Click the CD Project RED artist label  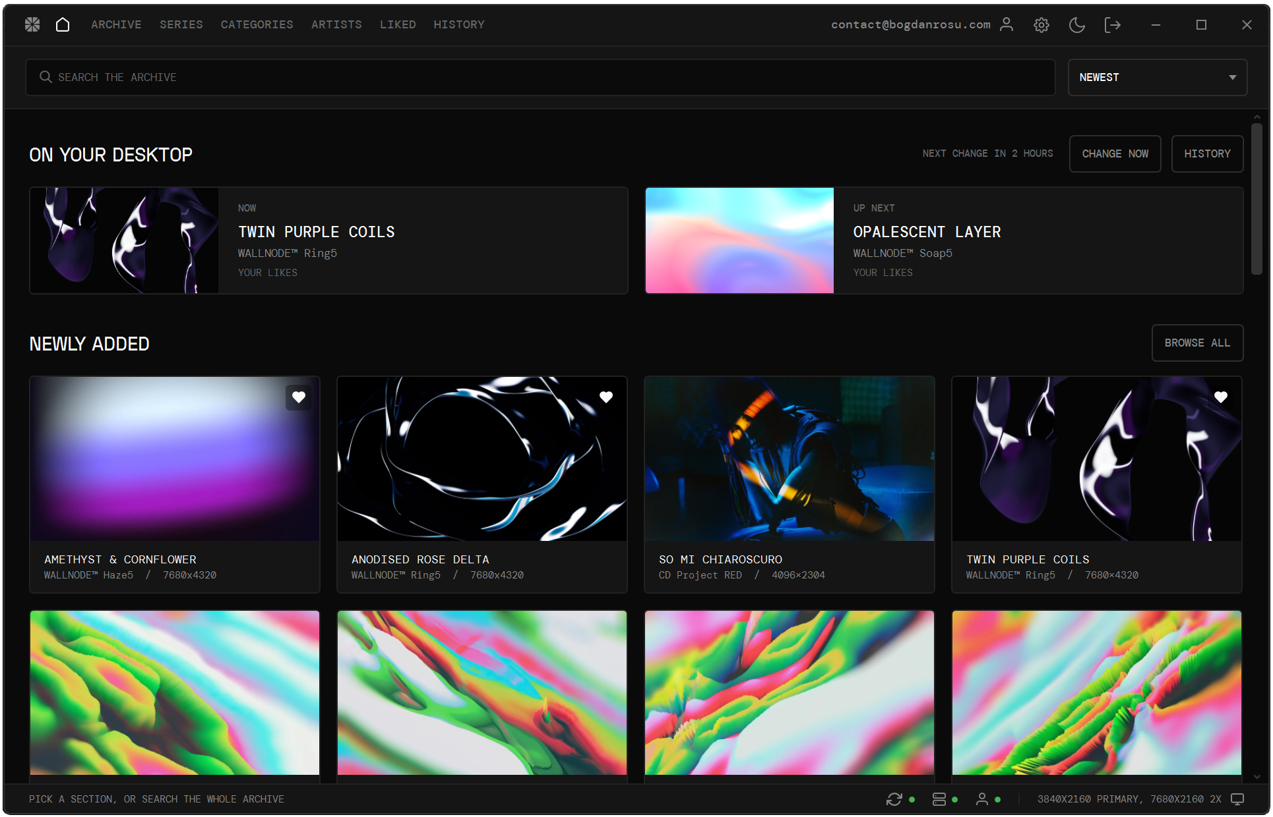[x=700, y=575]
